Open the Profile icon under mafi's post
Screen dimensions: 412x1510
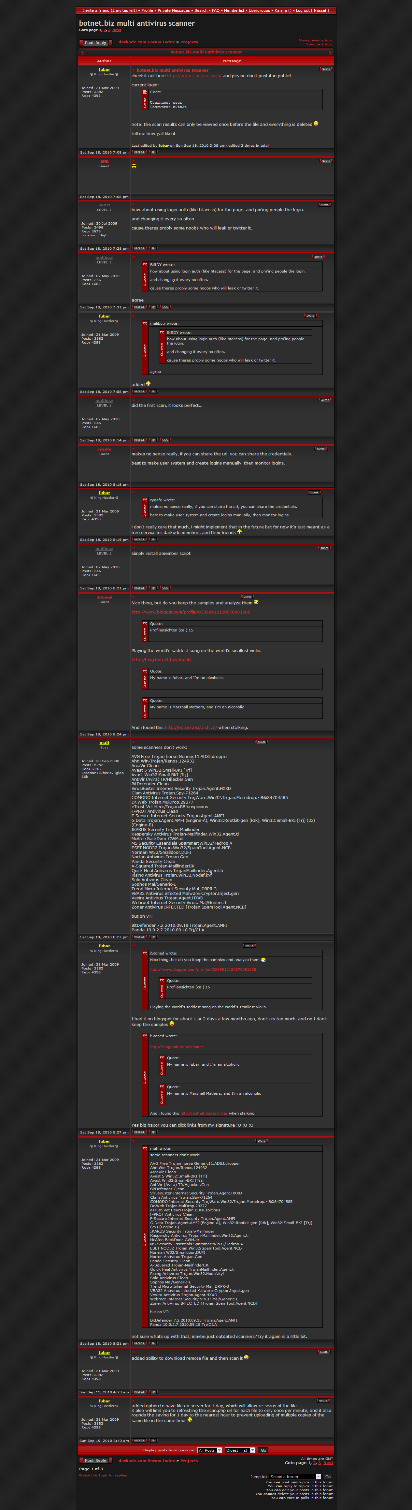tap(139, 937)
